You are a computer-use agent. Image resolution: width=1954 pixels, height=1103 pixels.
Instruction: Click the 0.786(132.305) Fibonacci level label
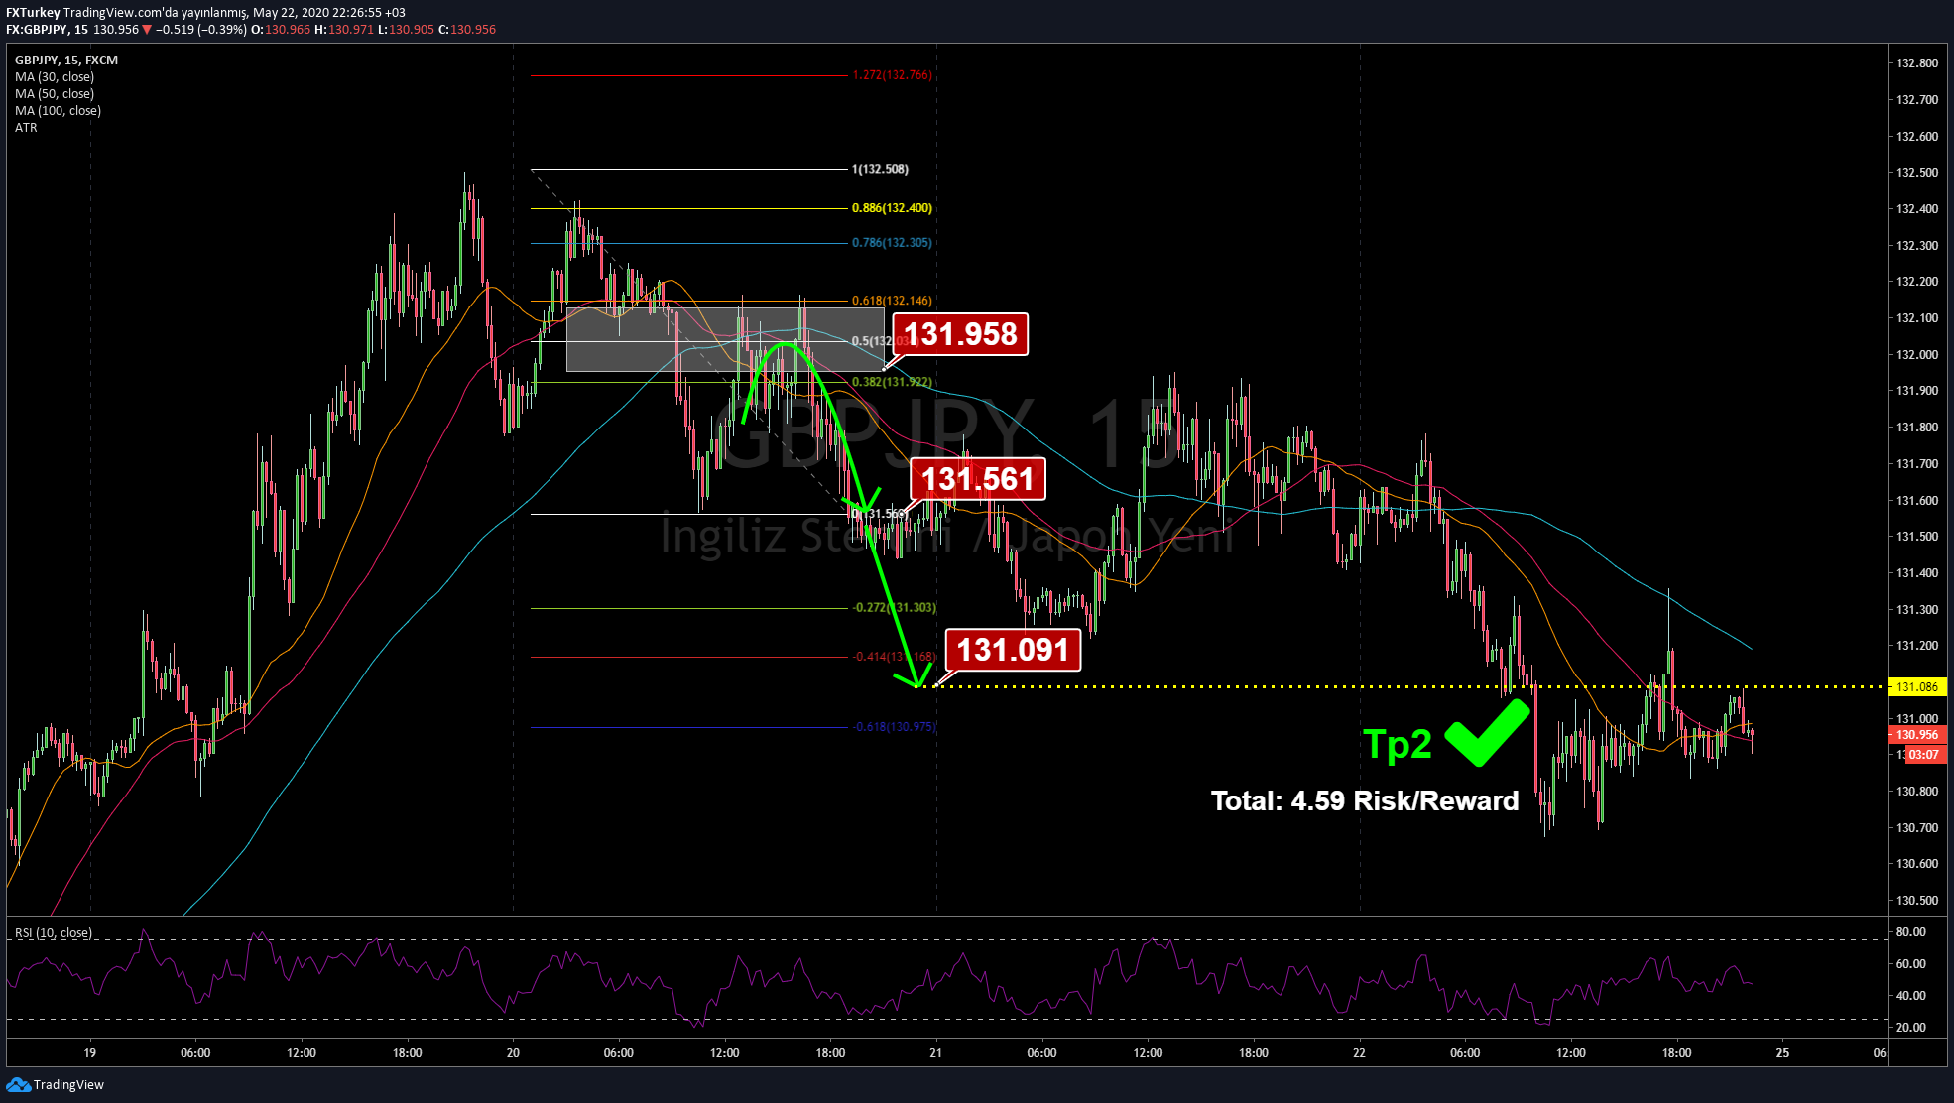pos(892,243)
